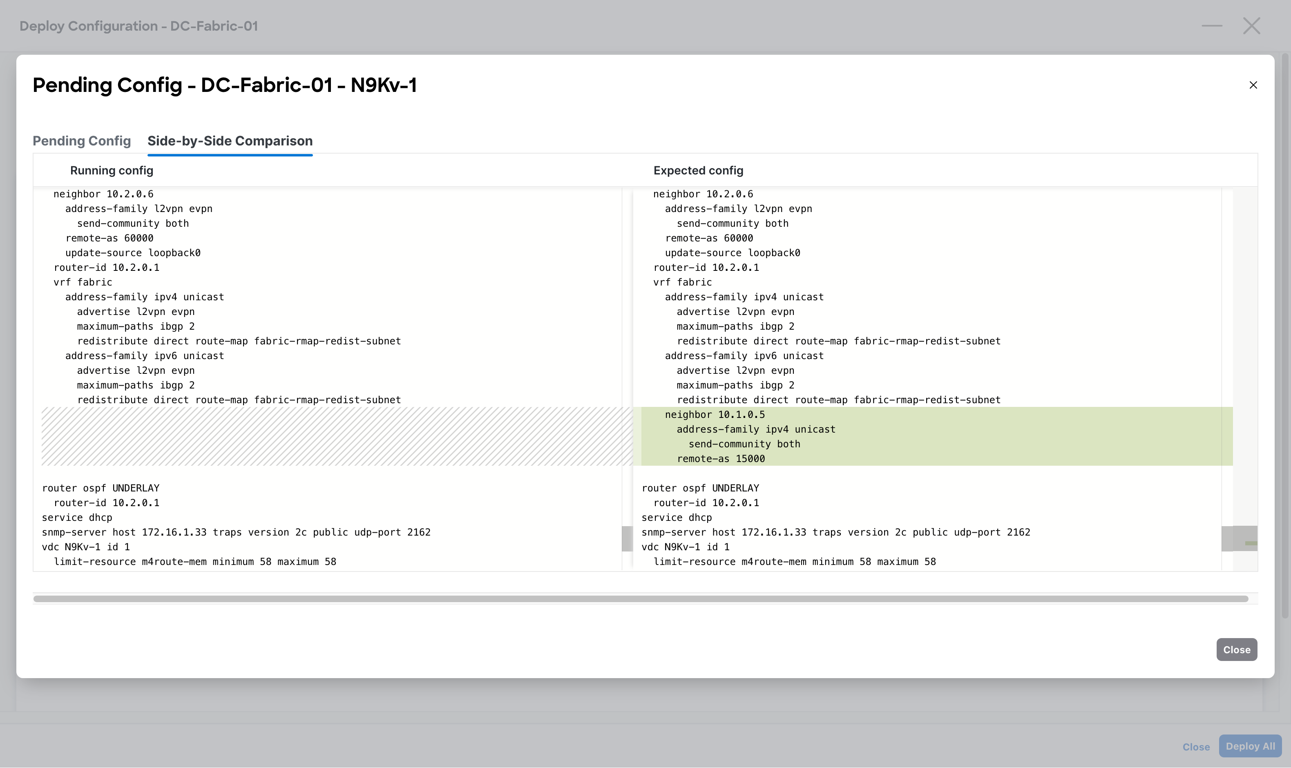1291x768 pixels.
Task: Click the gray Close button in the dialog
Action: [1237, 650]
